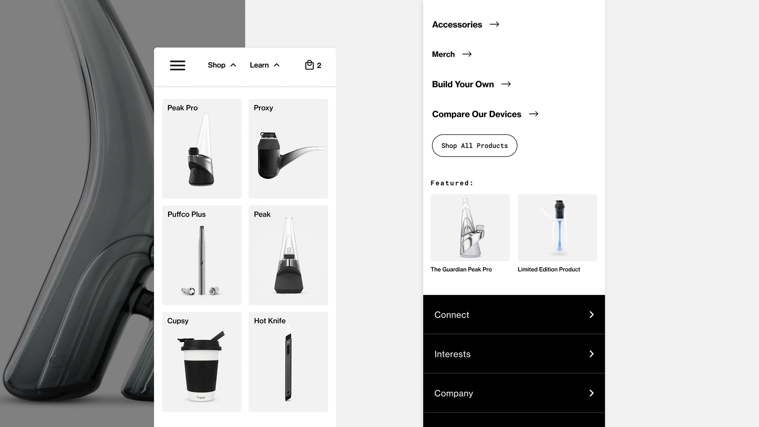Screen dimensions: 759x427
Task: Open the Proxy product card
Action: (288, 149)
